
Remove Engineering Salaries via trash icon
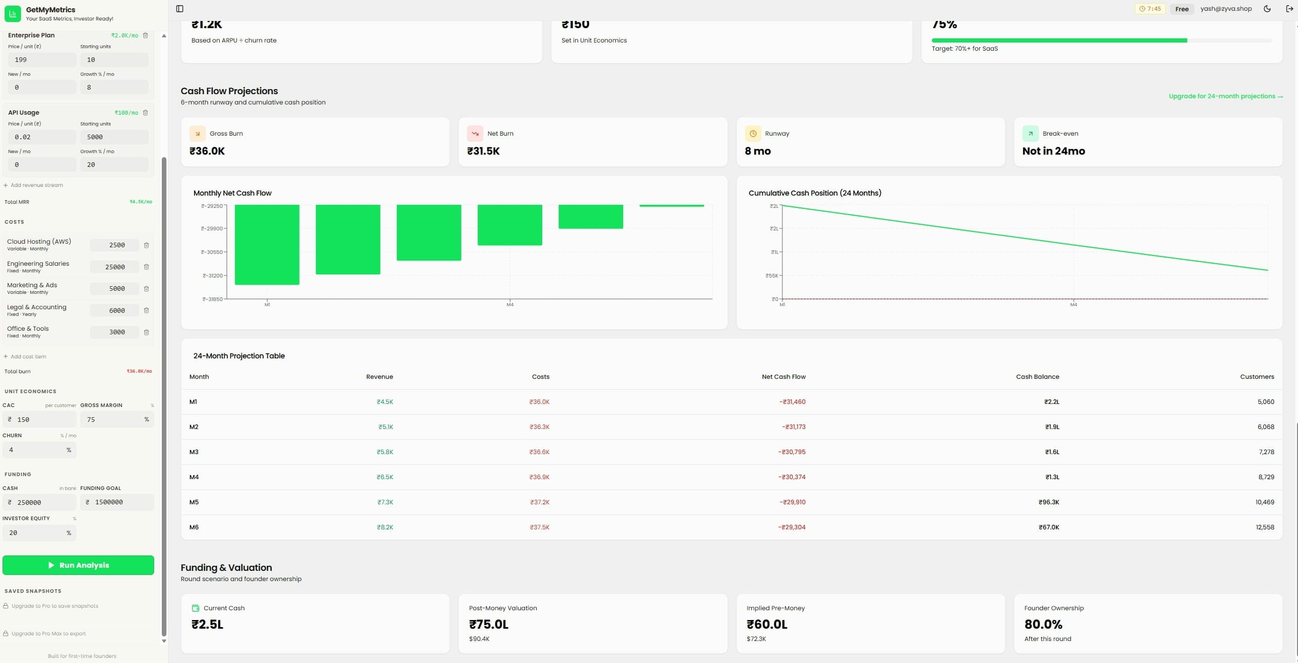[146, 267]
